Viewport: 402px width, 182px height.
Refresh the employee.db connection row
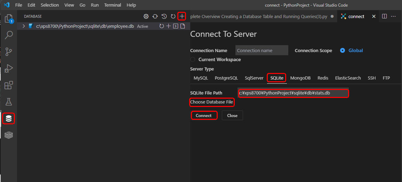point(161,26)
